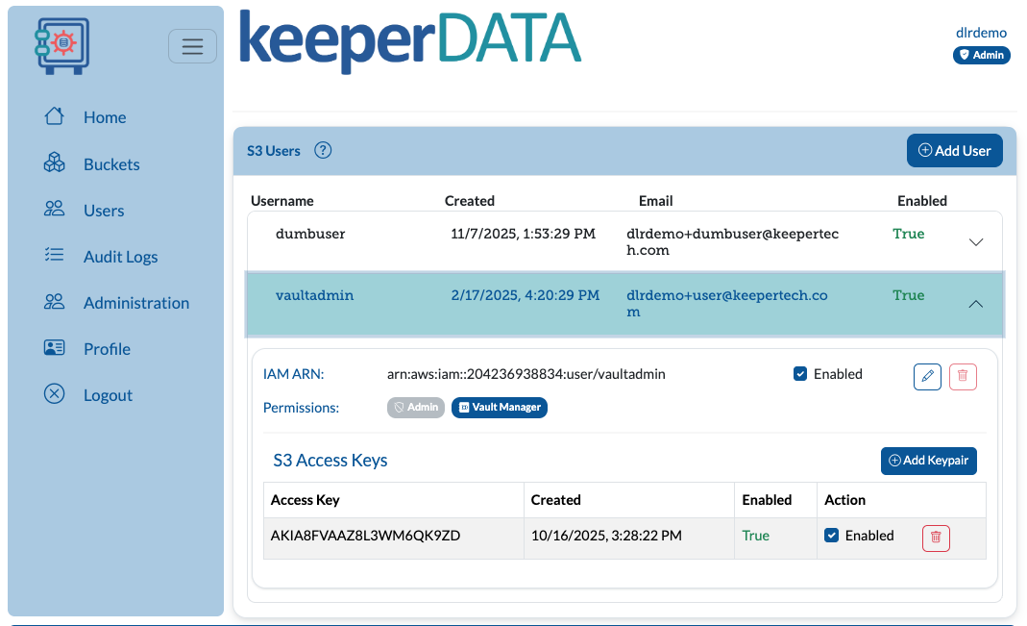Open Audit Logs from sidebar

tap(120, 257)
